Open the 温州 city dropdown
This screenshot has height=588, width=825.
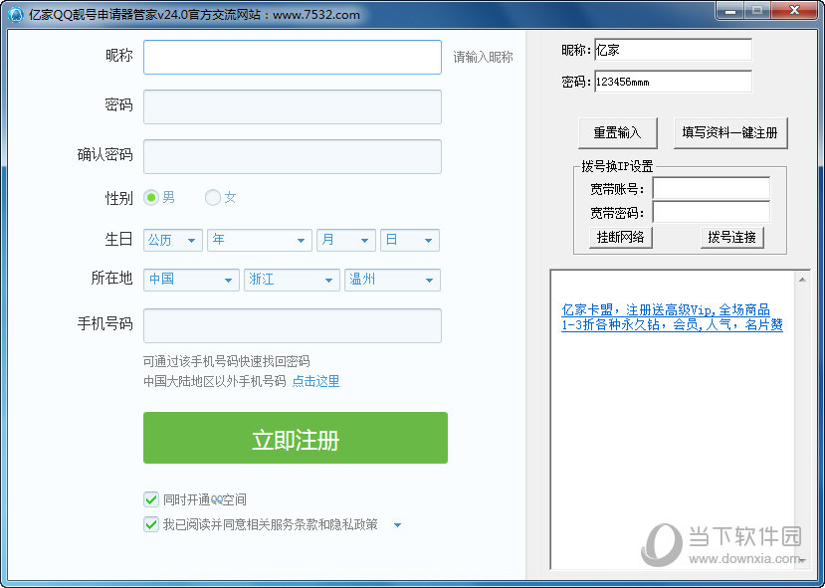click(x=392, y=280)
